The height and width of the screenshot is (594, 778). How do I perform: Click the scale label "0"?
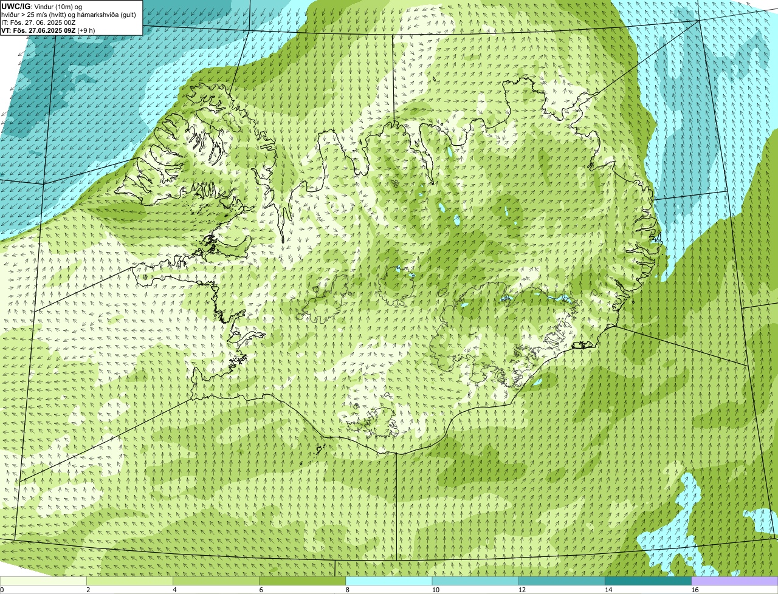2,590
